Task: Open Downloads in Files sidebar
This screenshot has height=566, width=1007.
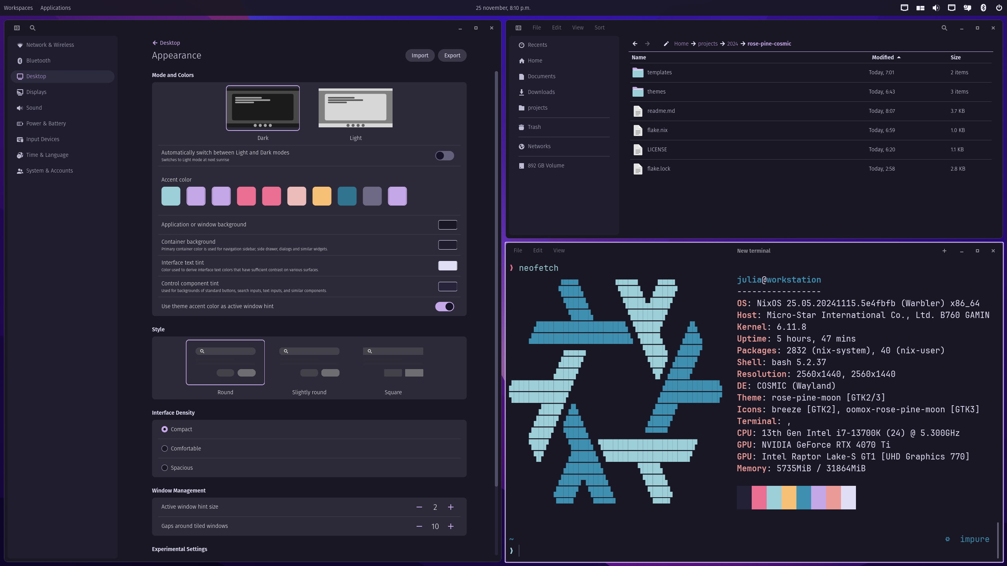Action: pos(563,92)
